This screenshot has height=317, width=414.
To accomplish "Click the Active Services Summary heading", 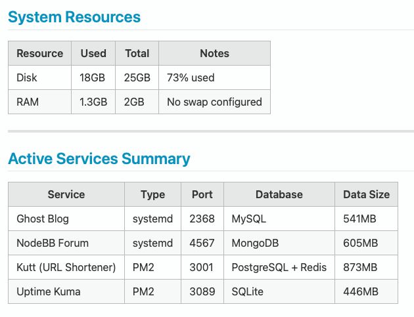I will (99, 159).
